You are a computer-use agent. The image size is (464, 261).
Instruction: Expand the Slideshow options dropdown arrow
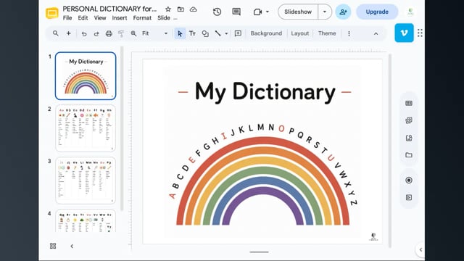[325, 12]
